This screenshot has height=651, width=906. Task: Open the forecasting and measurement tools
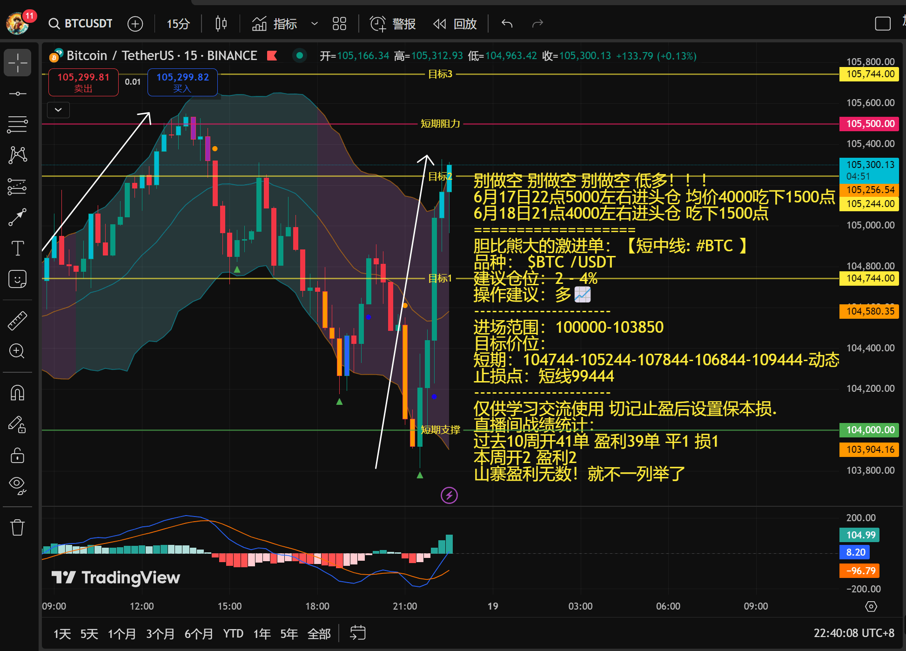click(18, 187)
